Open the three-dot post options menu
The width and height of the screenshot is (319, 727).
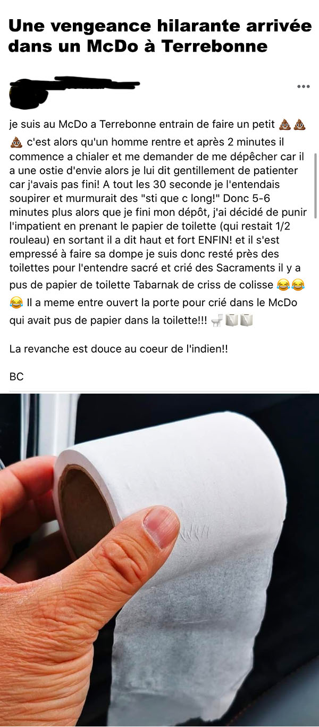[x=303, y=86]
